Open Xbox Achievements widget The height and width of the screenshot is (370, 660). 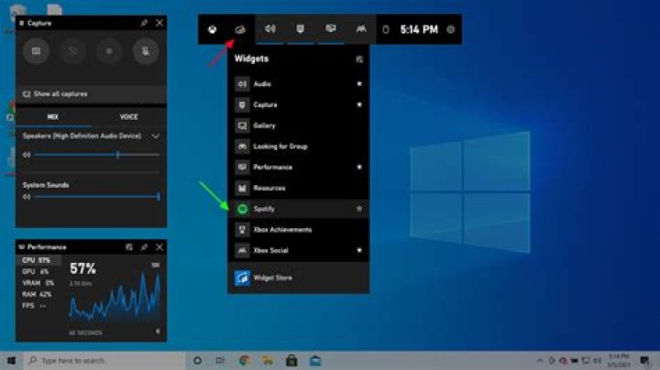(x=299, y=230)
